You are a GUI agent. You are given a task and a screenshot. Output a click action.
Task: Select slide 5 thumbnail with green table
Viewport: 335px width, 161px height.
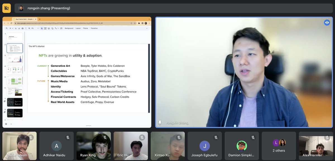tap(15, 81)
